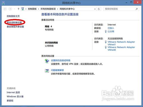Open 控制面板主页 link
The image size is (143, 107).
[x=13, y=16]
